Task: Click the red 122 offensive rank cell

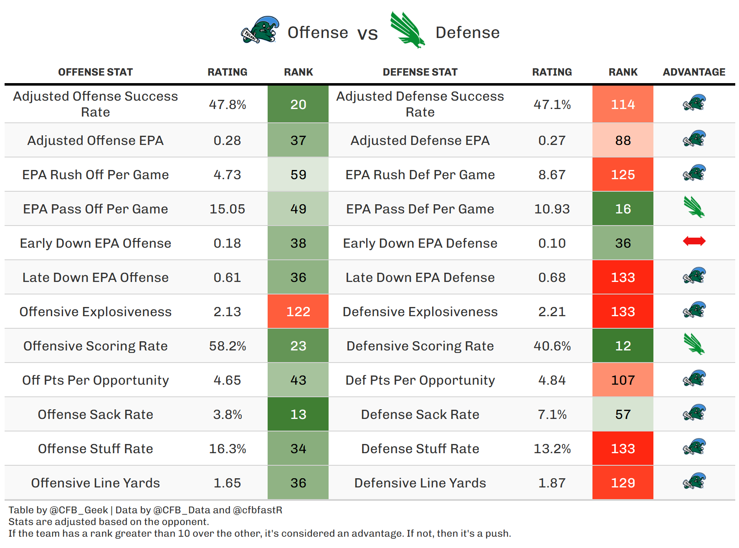Action: tap(298, 312)
